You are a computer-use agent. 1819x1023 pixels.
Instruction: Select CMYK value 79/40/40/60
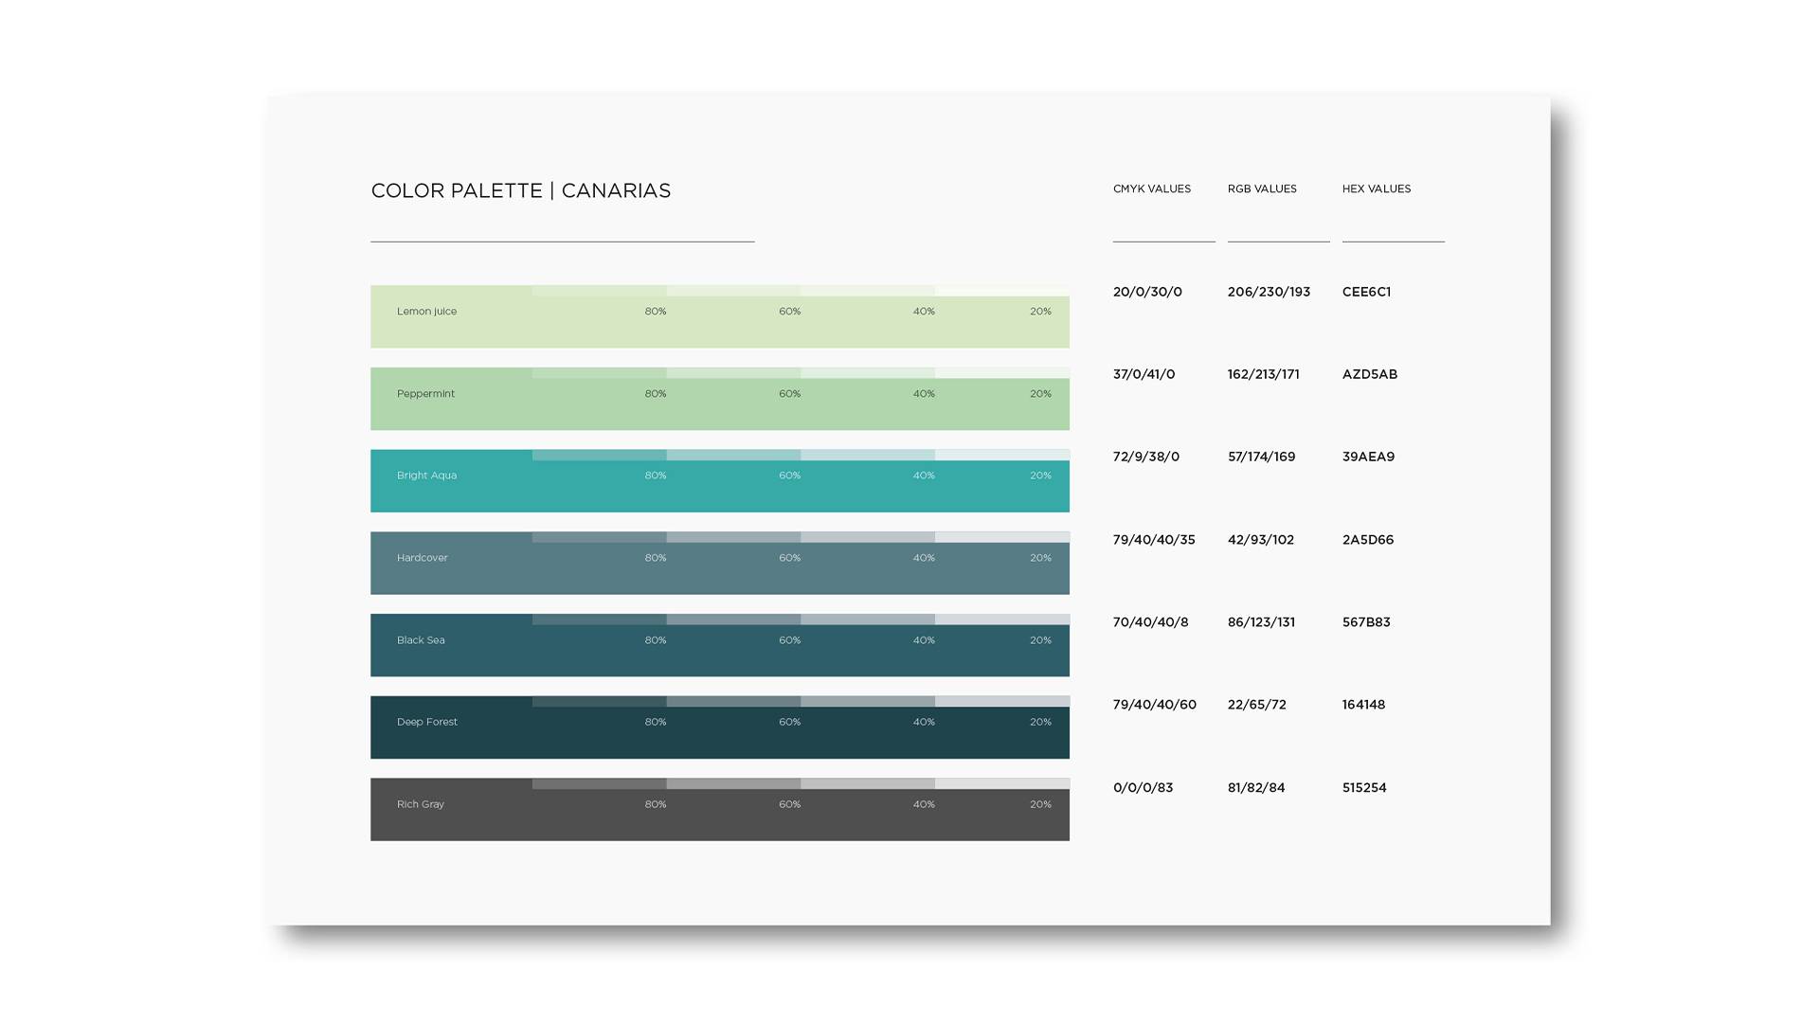[1154, 705]
